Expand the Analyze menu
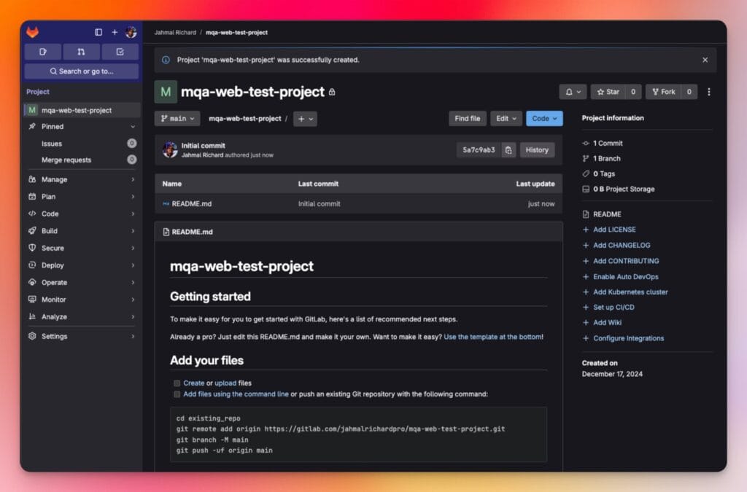The width and height of the screenshot is (747, 492). [x=82, y=316]
